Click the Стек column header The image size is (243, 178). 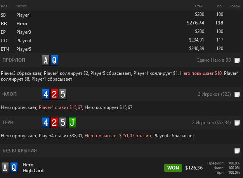tap(199, 6)
